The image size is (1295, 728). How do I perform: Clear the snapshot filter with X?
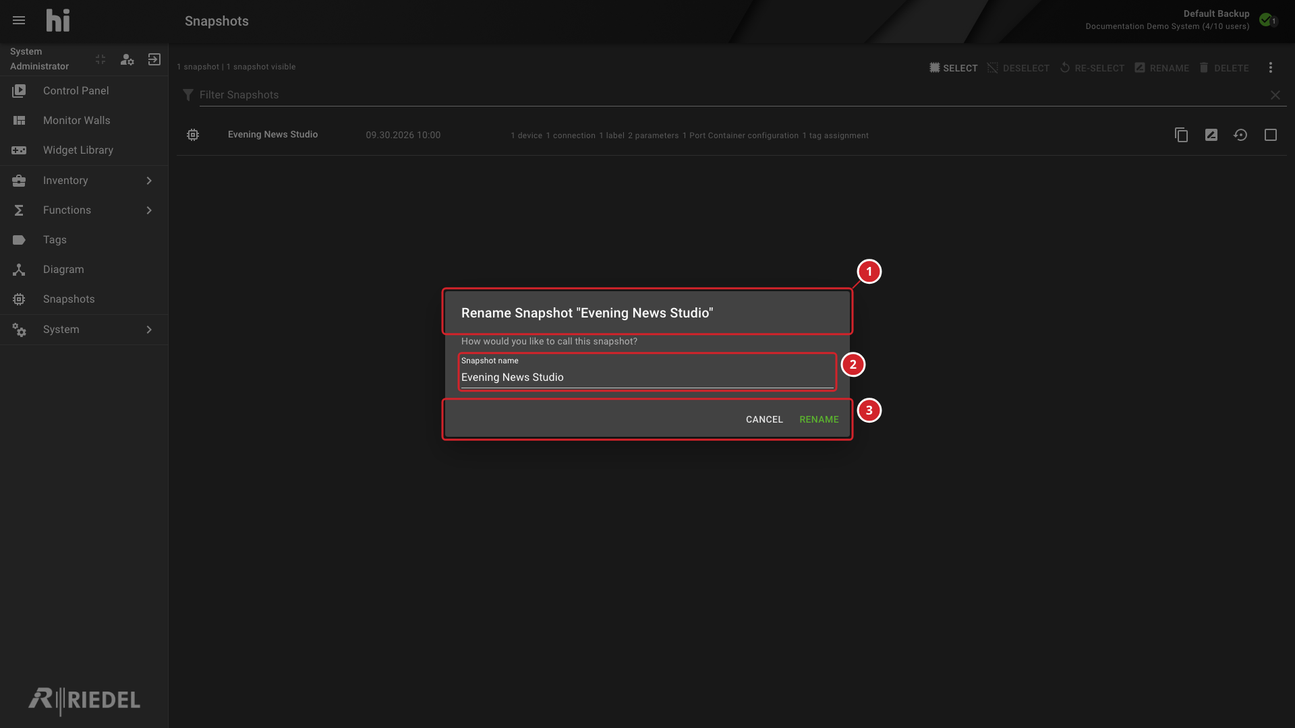click(1275, 95)
